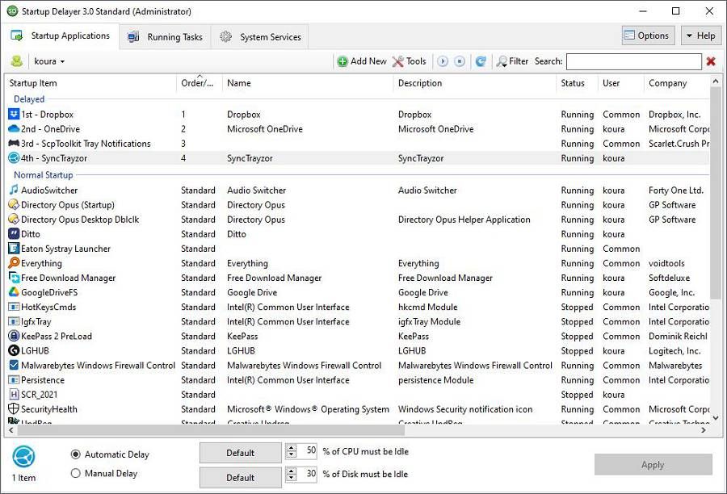Image resolution: width=727 pixels, height=494 pixels.
Task: Open the Options button
Action: tap(647, 35)
